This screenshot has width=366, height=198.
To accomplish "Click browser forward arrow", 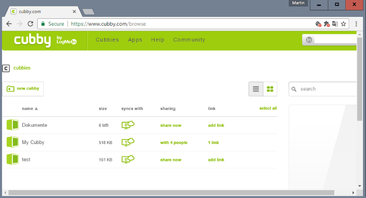I will coord(20,24).
